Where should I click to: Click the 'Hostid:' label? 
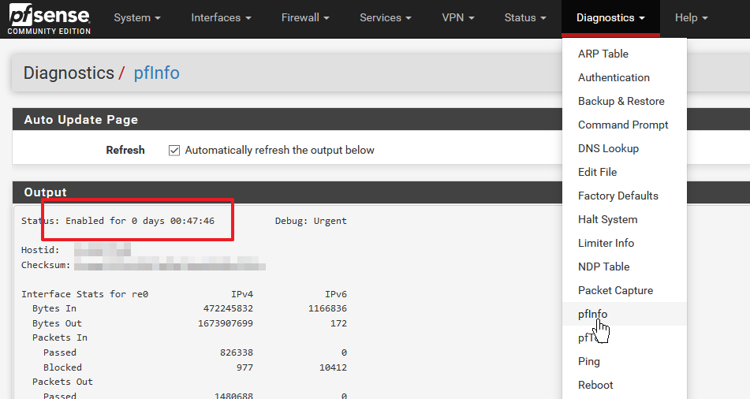[40, 250]
